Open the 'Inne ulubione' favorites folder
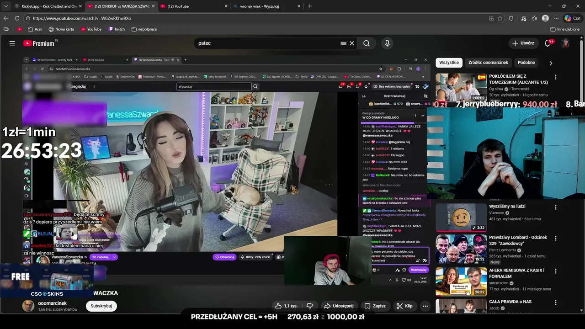The width and height of the screenshot is (585, 329). click(x=565, y=29)
